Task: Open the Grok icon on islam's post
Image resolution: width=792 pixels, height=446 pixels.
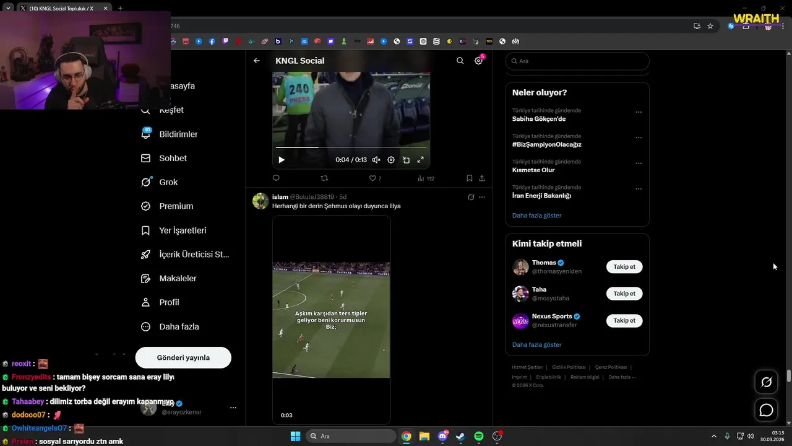Action: point(471,197)
